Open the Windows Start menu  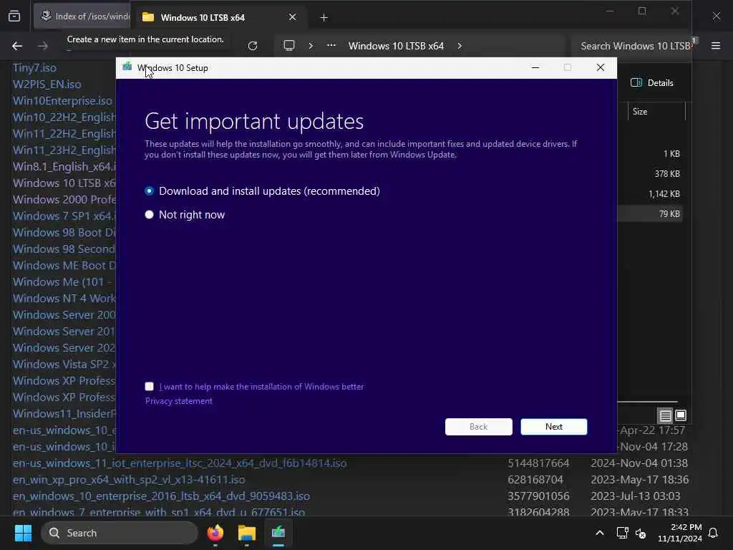coord(23,533)
